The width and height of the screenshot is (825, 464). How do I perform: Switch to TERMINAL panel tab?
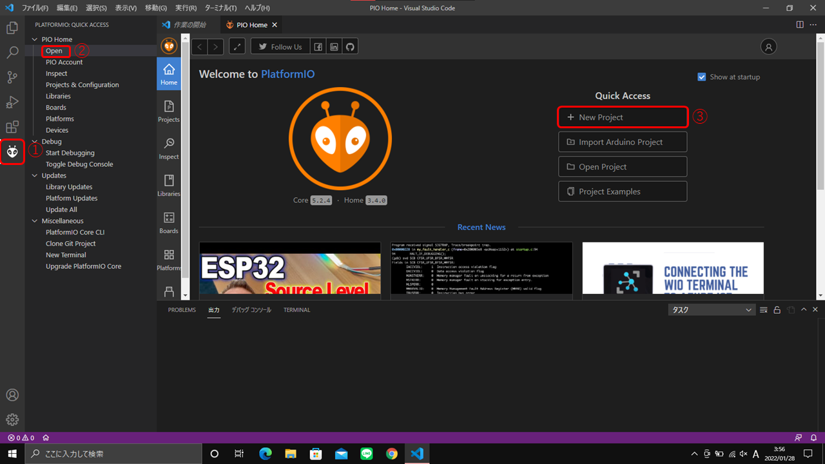296,310
